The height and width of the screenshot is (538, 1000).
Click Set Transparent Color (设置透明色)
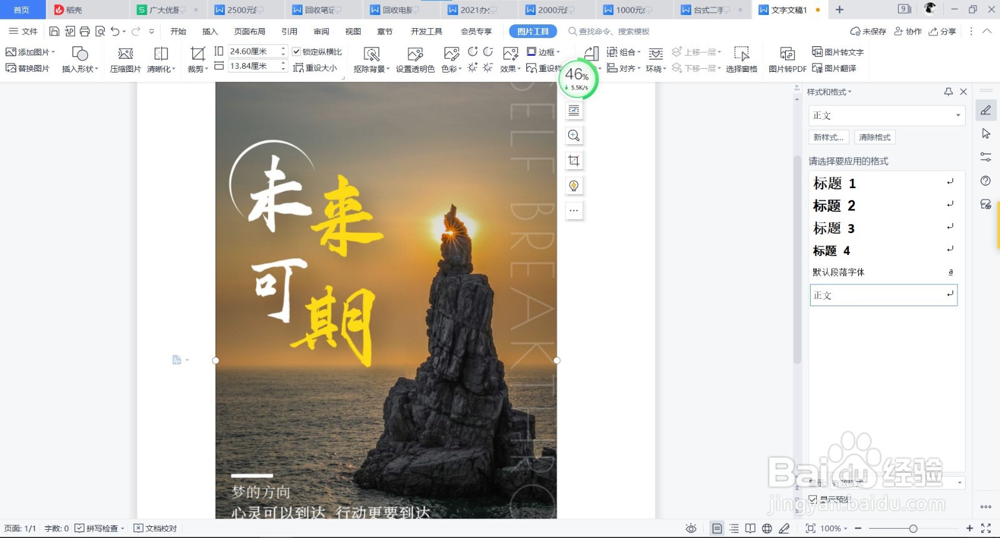[415, 60]
